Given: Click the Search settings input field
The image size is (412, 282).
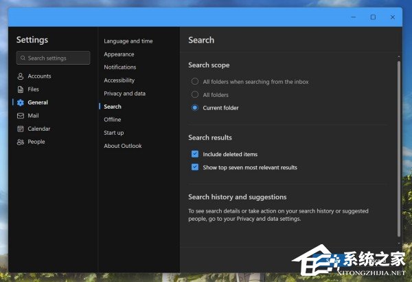Looking at the screenshot, I should pyautogui.click(x=53, y=58).
